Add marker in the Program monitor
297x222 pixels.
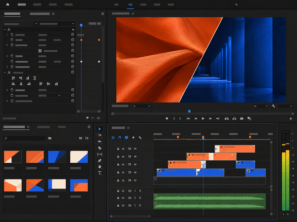click(x=167, y=118)
